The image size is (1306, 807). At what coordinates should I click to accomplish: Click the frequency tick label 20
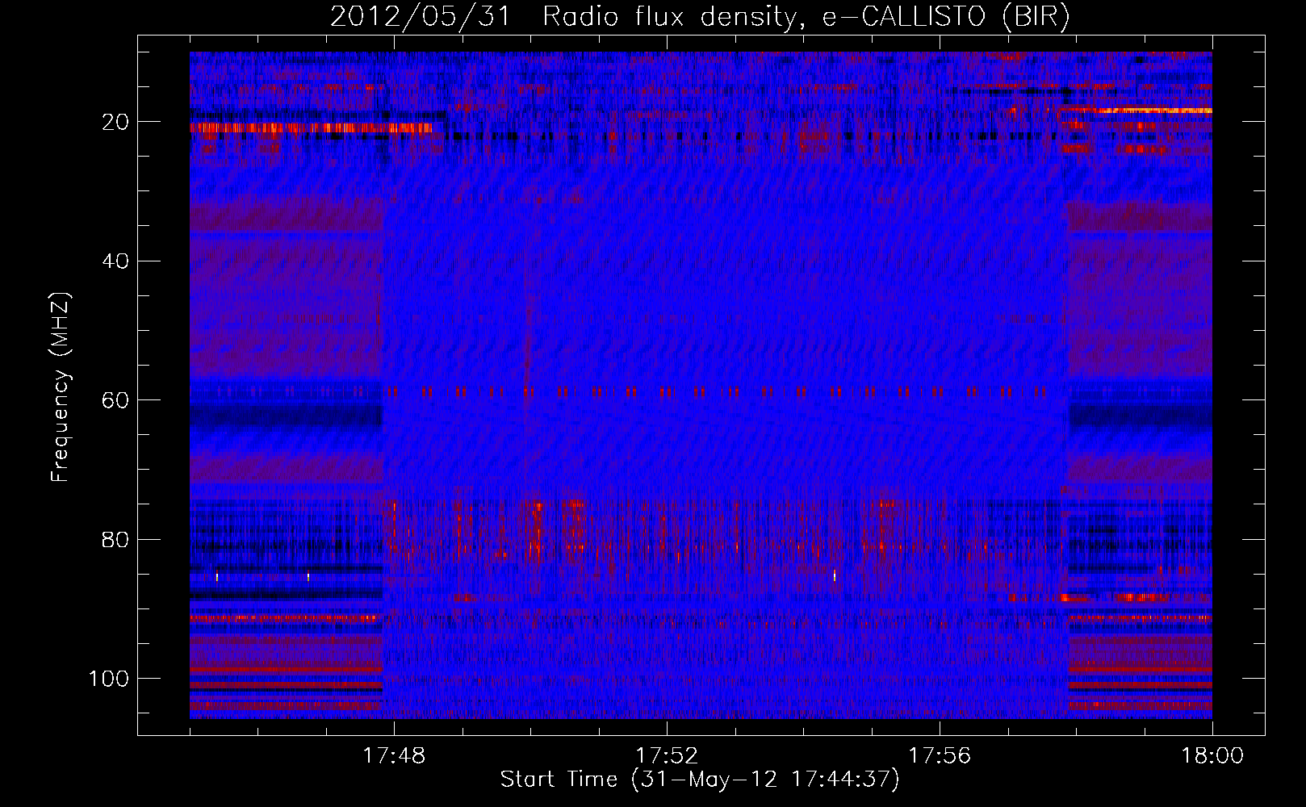tap(116, 122)
